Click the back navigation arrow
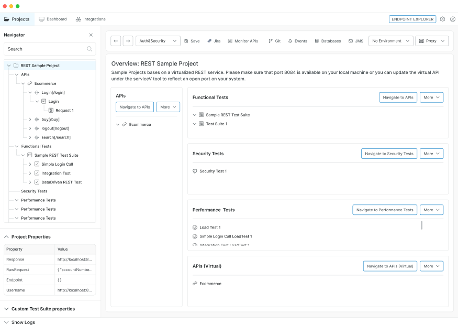The image size is (458, 325). [x=115, y=41]
